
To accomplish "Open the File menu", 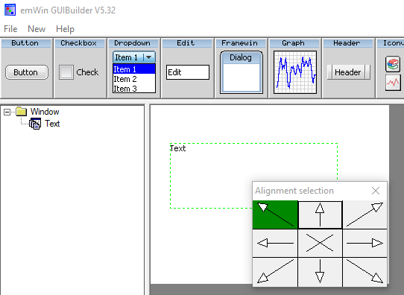I will 10,29.
